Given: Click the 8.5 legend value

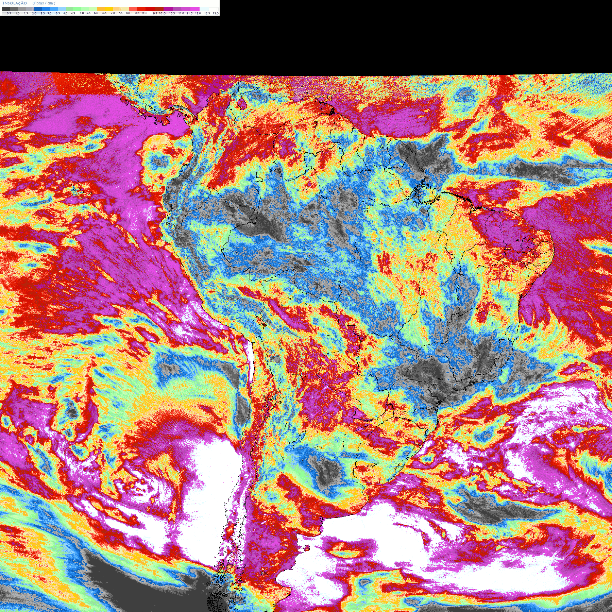Looking at the screenshot, I should (137, 13).
